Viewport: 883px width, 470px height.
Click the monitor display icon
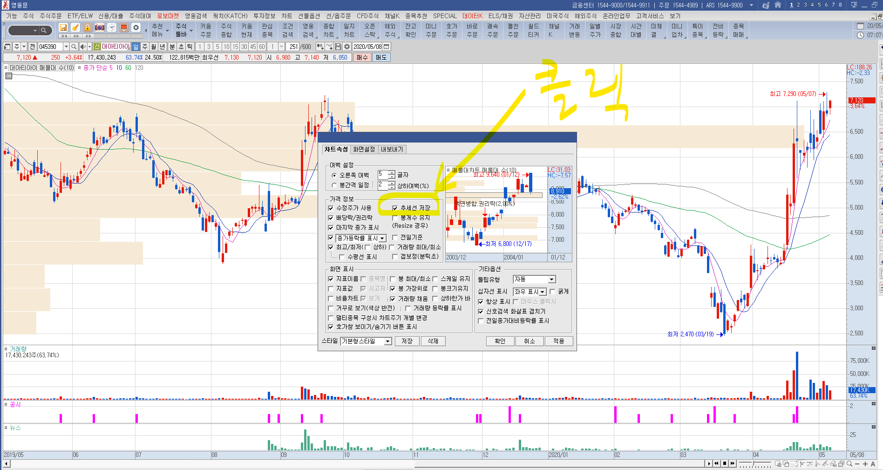[x=124, y=28]
